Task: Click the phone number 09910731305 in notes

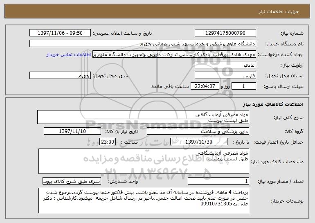Action: (216, 204)
